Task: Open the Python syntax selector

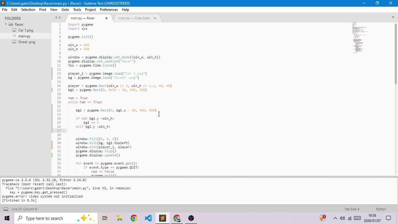Action: pyautogui.click(x=381, y=209)
